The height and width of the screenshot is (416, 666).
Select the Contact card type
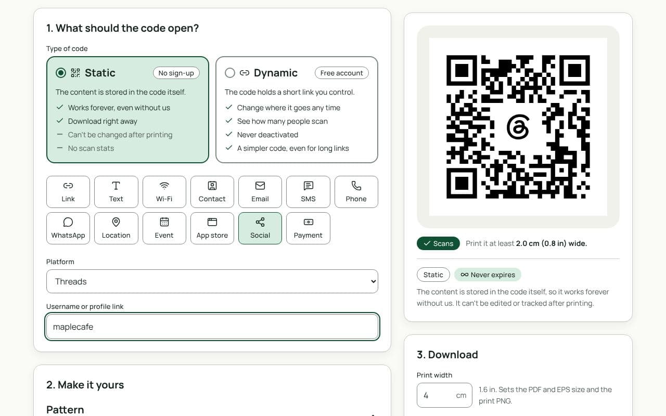[212, 192]
